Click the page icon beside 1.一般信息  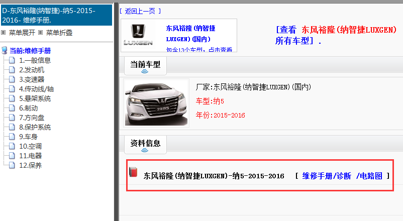tap(12, 60)
